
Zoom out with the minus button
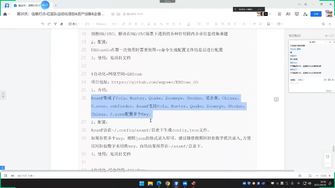coord(317,176)
